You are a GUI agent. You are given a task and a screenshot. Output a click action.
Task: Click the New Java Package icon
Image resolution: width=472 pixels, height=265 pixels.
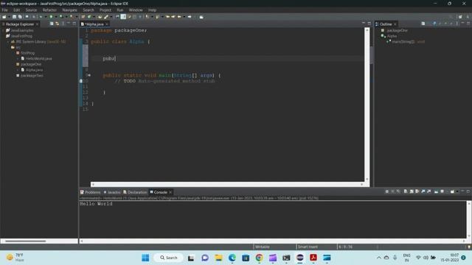[x=83, y=17]
